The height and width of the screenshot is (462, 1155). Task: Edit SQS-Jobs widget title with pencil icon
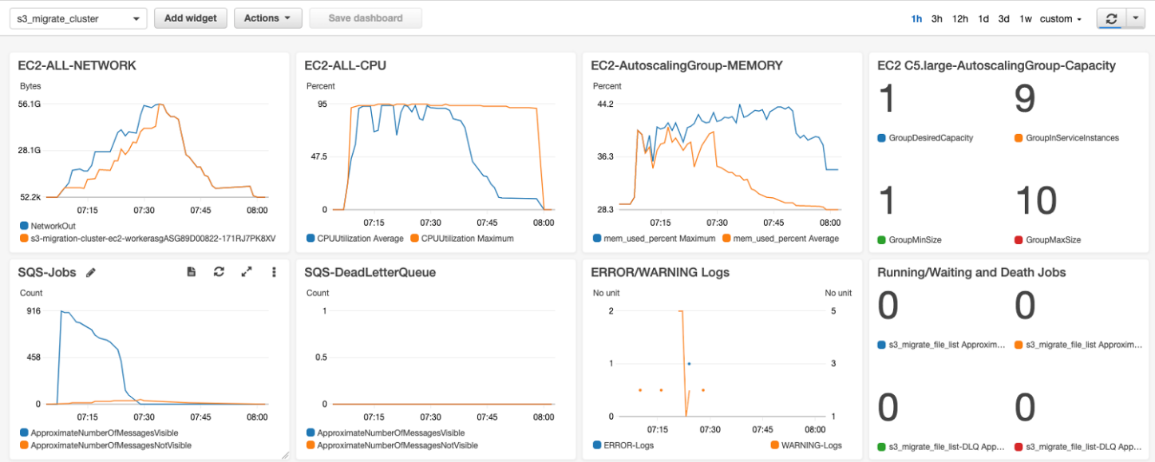(92, 272)
